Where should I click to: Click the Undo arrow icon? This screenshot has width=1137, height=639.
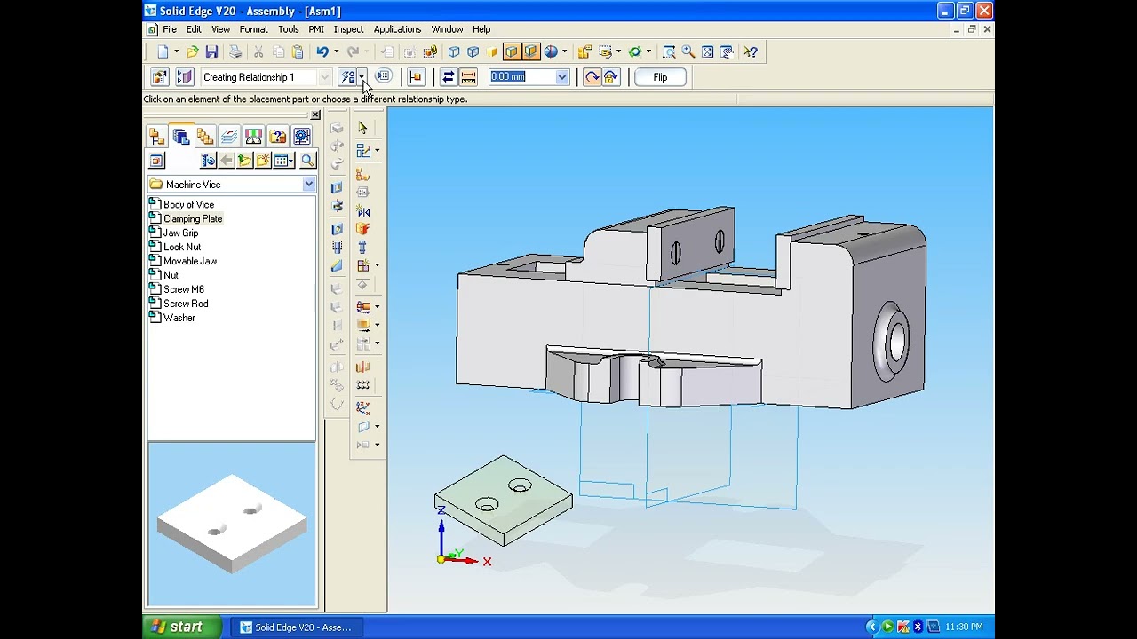click(x=322, y=52)
